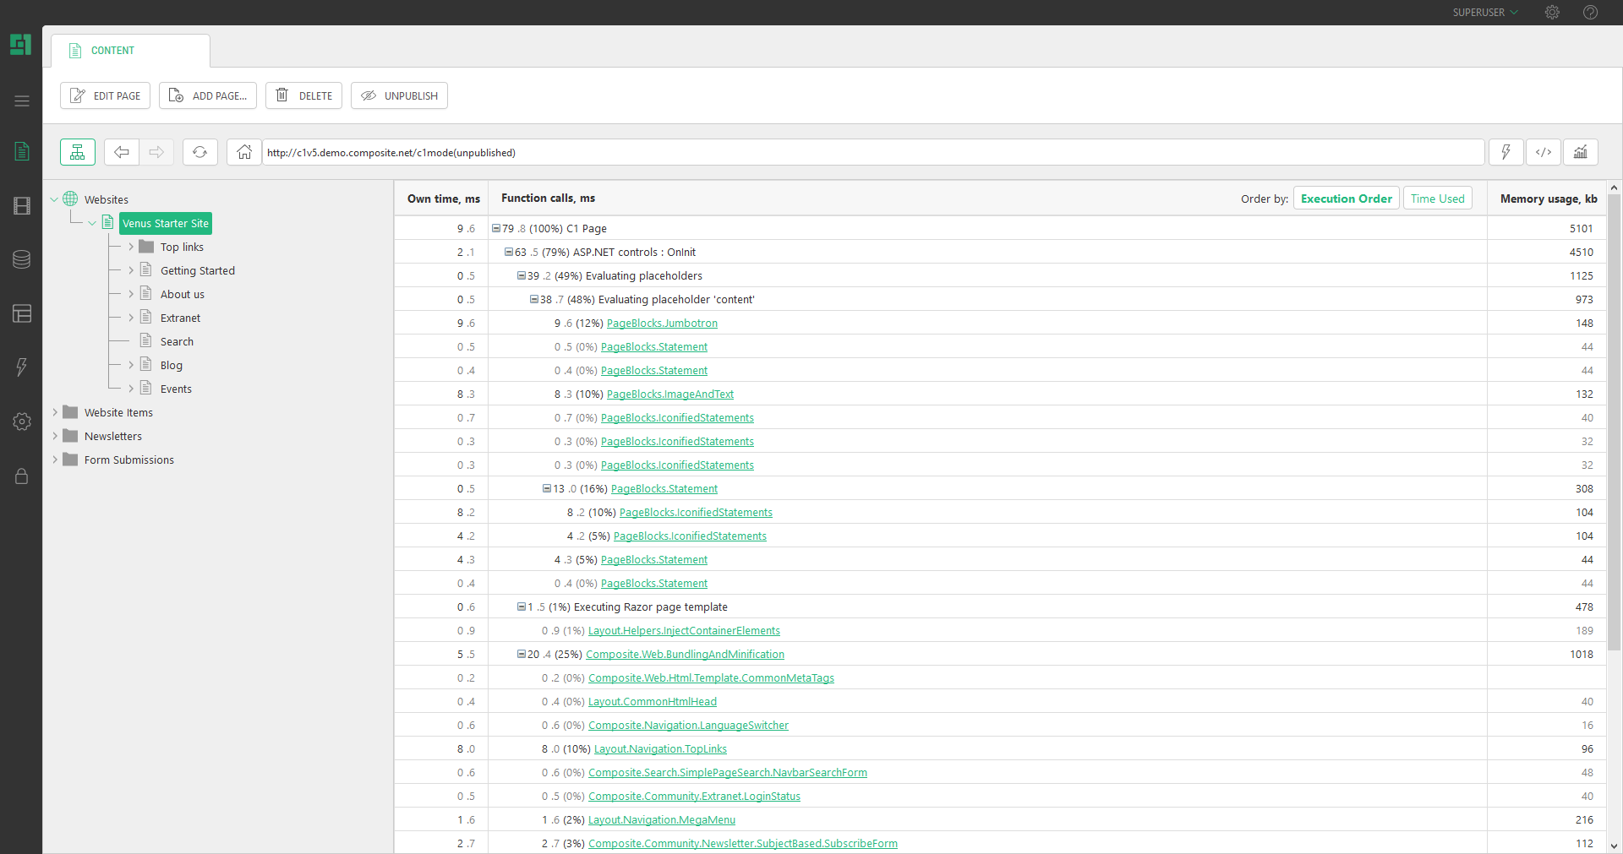Viewport: 1623px width, 854px height.
Task: Collapse the Venus Starter Site tree node
Action: (x=93, y=222)
